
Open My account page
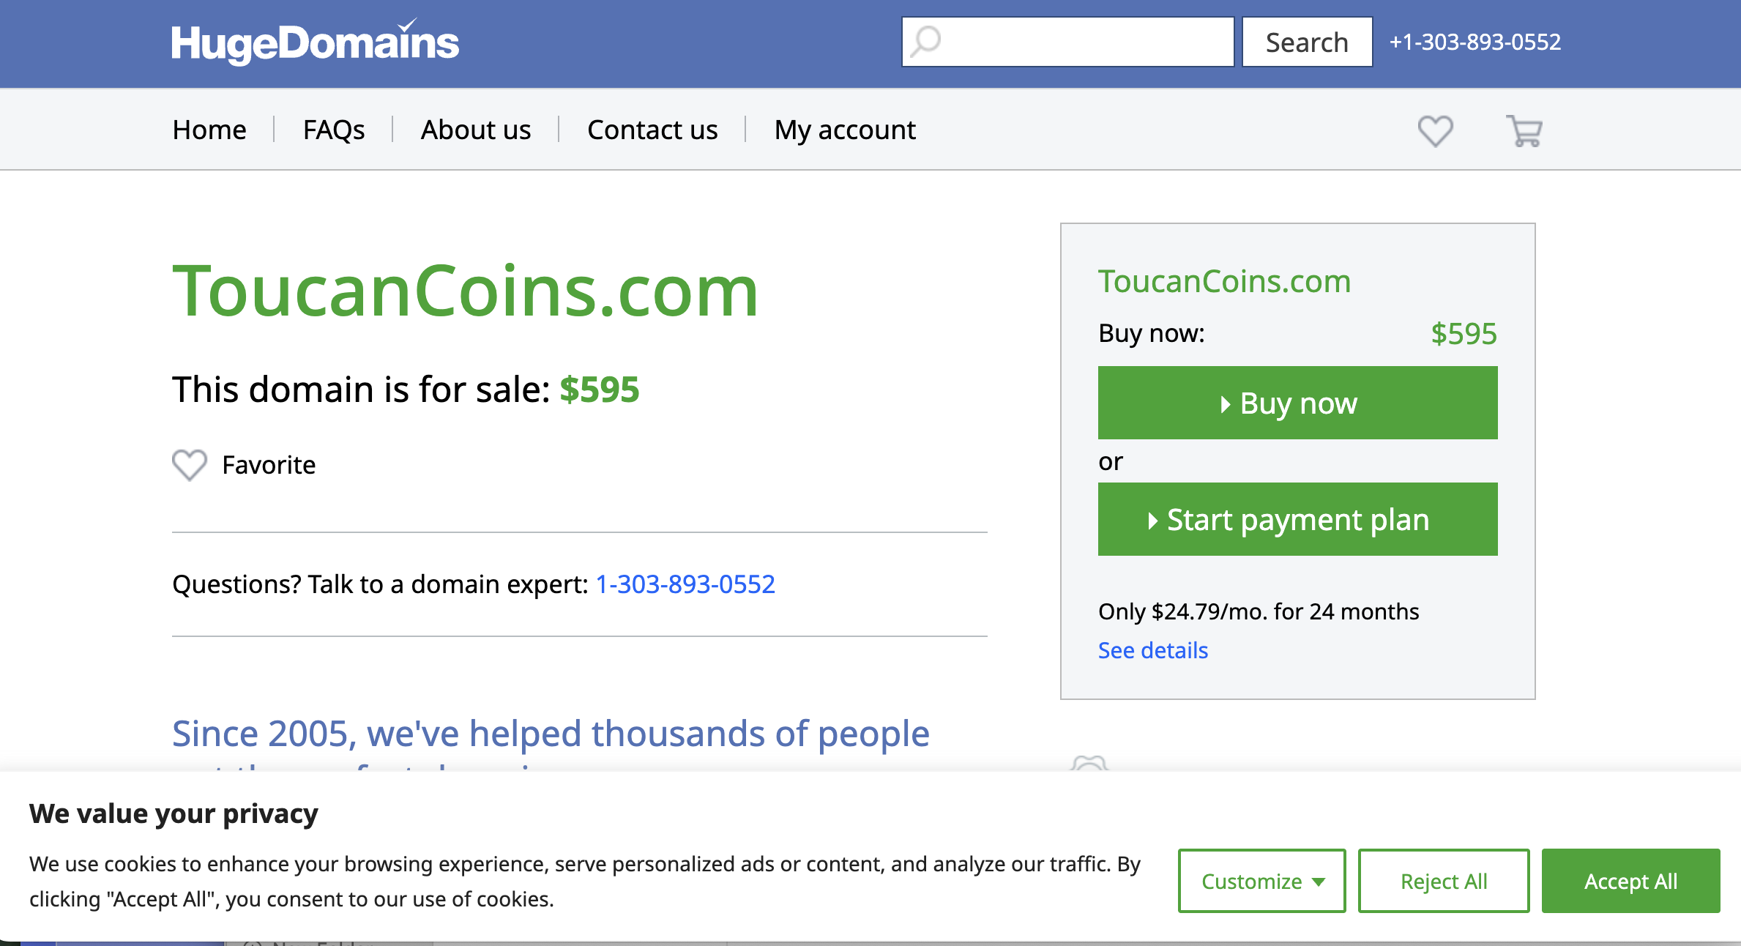pyautogui.click(x=845, y=130)
